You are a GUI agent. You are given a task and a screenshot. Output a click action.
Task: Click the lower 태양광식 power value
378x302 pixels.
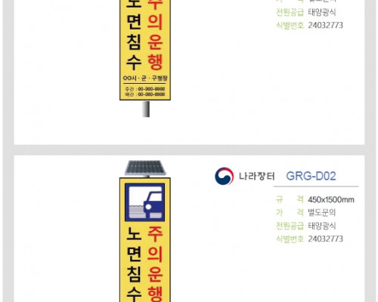[322, 226]
